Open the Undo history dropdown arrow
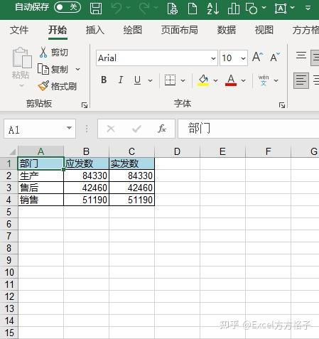Image resolution: width=319 pixels, height=339 pixels. pos(129,8)
